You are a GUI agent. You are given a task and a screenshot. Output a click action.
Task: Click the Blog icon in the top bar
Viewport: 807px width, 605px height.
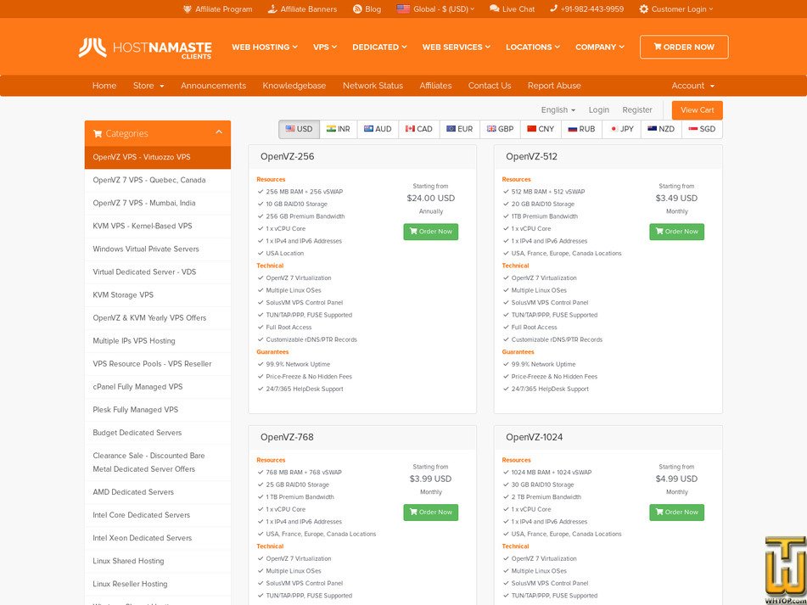pyautogui.click(x=357, y=9)
